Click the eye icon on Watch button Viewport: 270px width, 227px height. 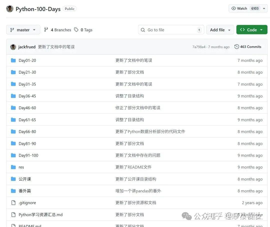coord(233,8)
